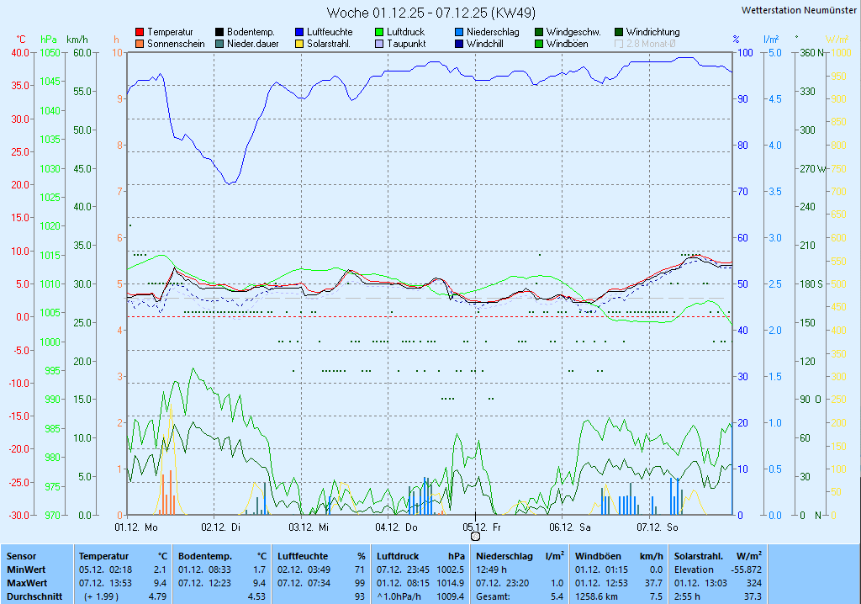Click the yellow Solarstrahl. legend square
This screenshot has width=861, height=604.
299,44
